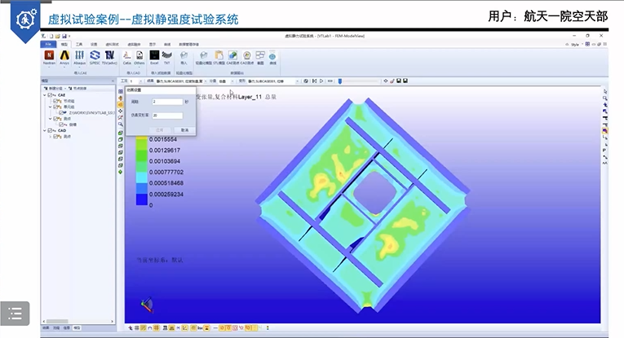Toggle the CAD tree node checkbox
The height and width of the screenshot is (338, 624).
pos(51,130)
